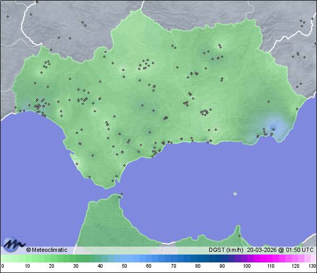The height and width of the screenshot is (273, 317).
Task: Click the lone station marker in top-left corner
Action: (x=8, y=16)
